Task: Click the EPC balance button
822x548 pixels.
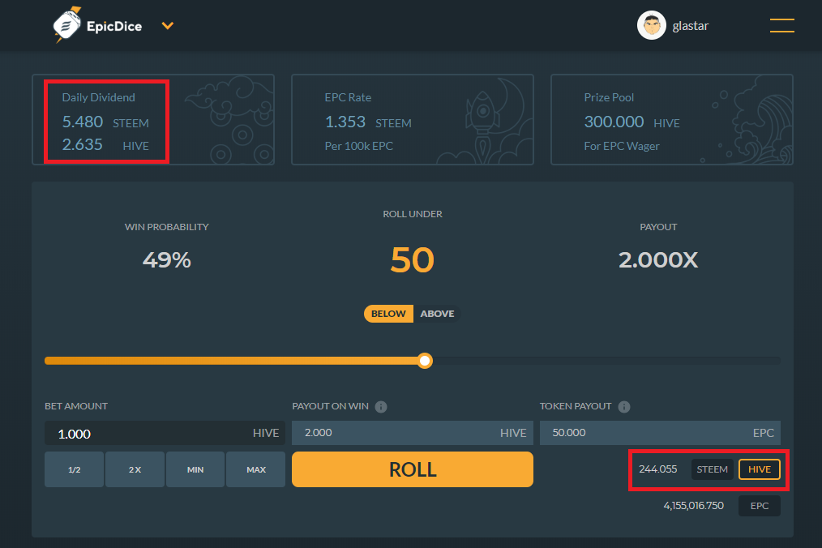Action: point(759,506)
